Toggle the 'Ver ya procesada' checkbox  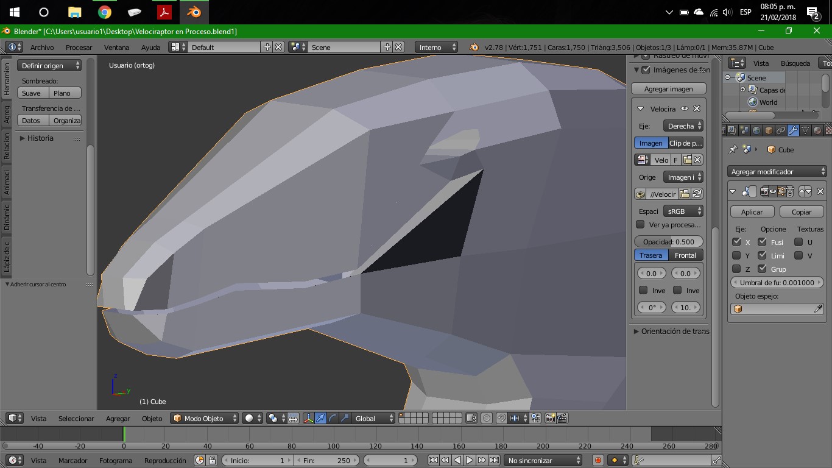click(640, 225)
